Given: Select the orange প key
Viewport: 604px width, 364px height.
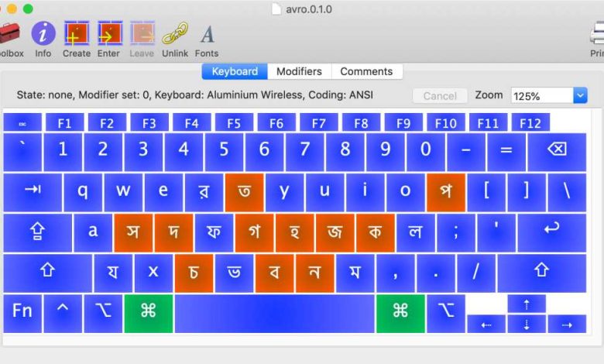Looking at the screenshot, I should pos(446,192).
